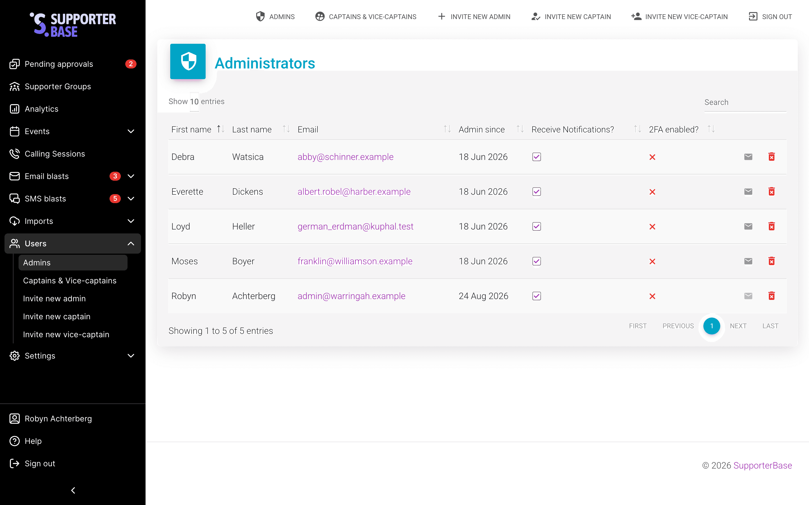The width and height of the screenshot is (809, 505).
Task: Sort by 2FA enabled column arrows
Action: (x=711, y=129)
